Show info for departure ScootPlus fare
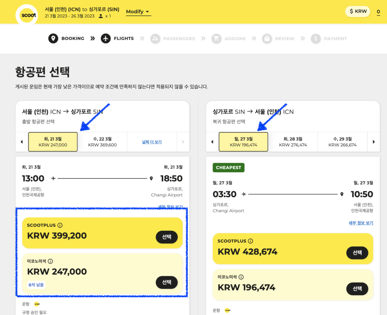This screenshot has height=315, width=387. [60, 225]
